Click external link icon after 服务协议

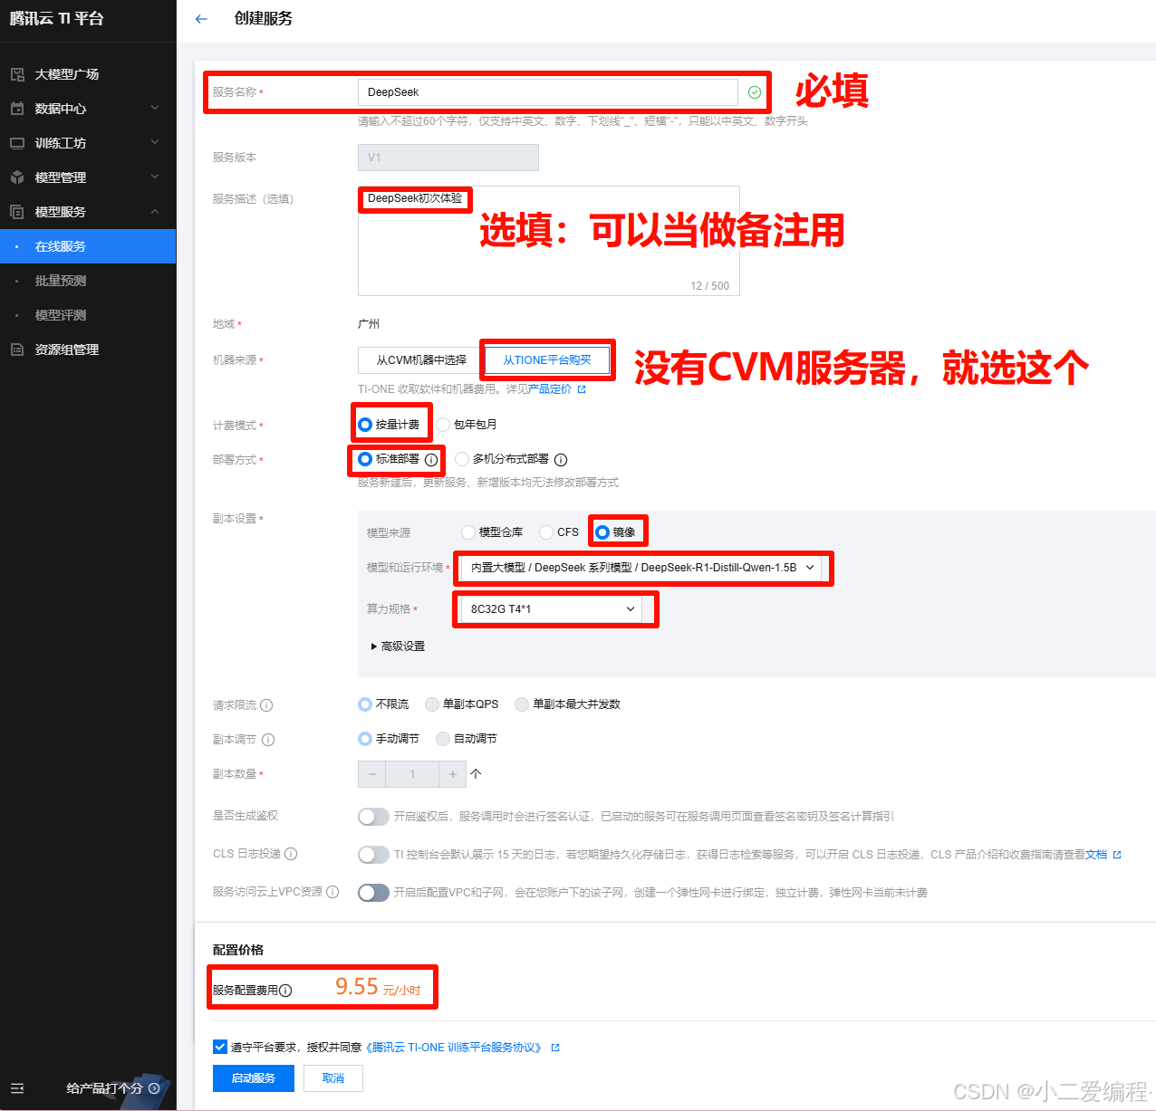point(555,1048)
